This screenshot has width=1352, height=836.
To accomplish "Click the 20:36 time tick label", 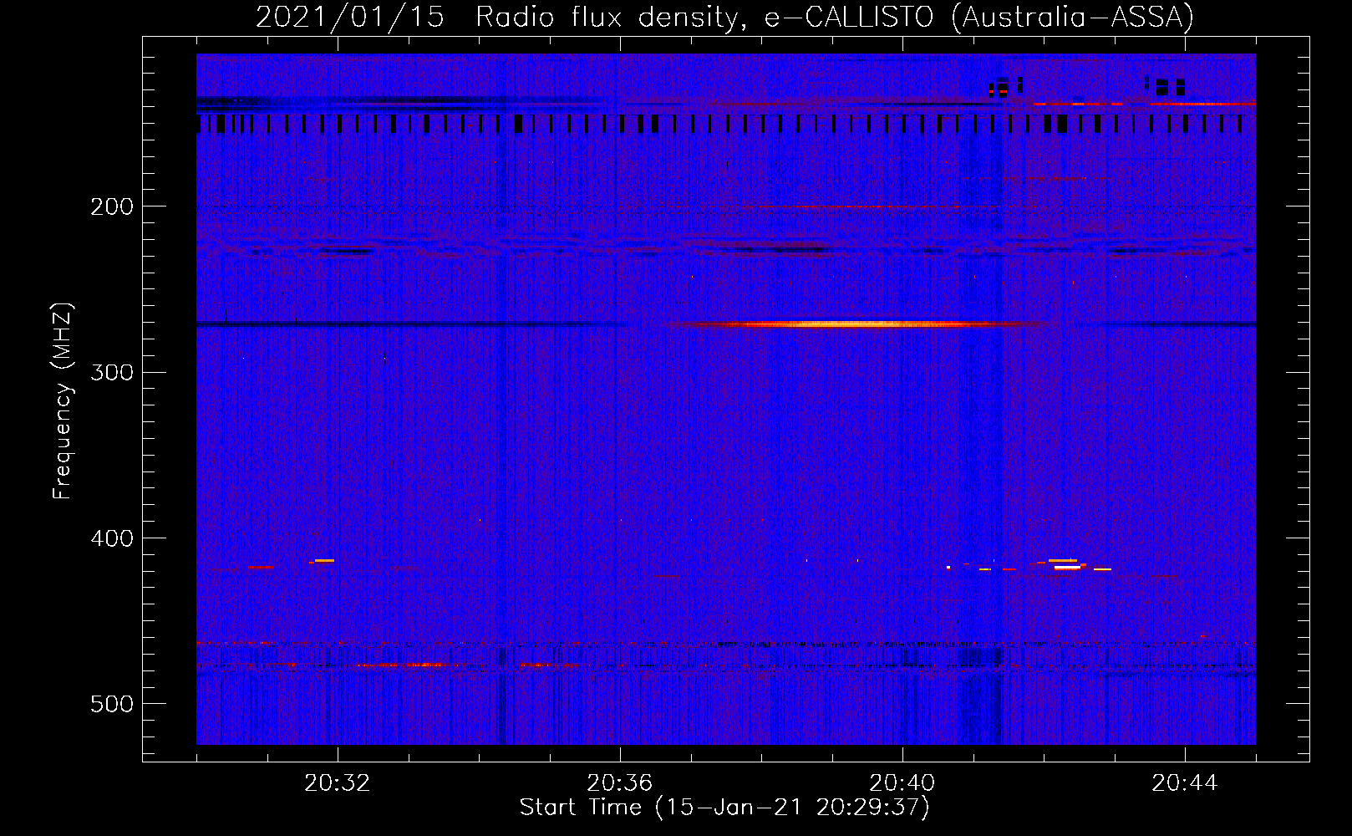I will [620, 783].
